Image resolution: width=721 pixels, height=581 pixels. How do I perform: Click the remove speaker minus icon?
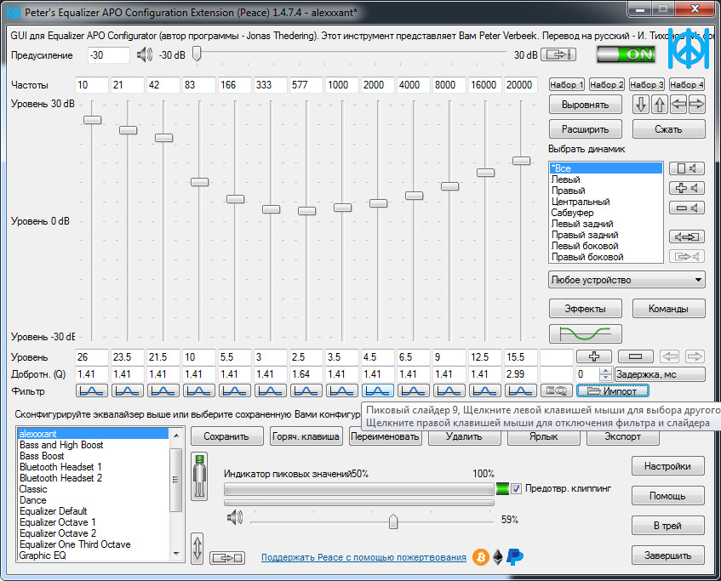pyautogui.click(x=686, y=208)
